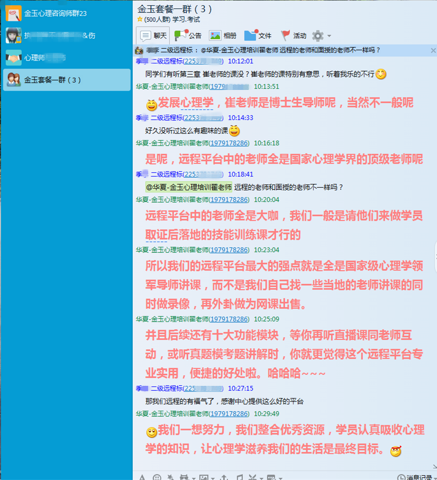Open the 活动 flag activities icon
Screen dimensions: 437x480
point(294,36)
